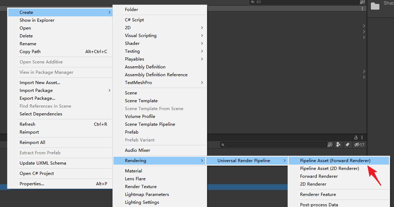
Task: Click Refresh menu item
Action: click(60, 124)
